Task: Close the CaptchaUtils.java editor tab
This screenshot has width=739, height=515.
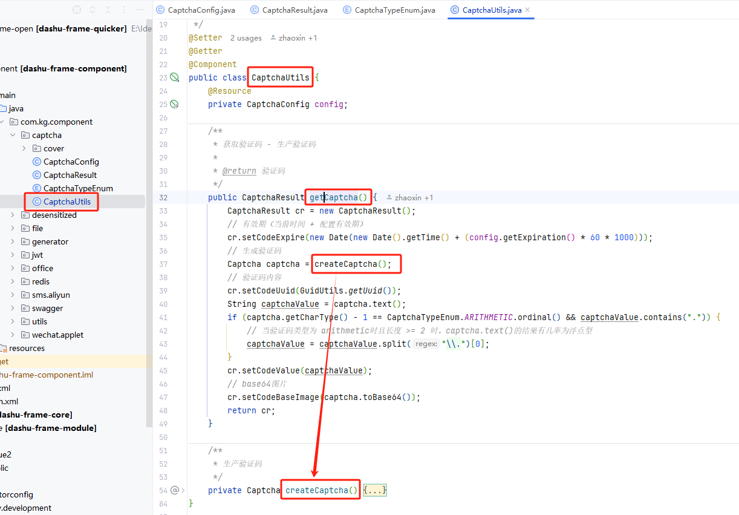Action: [x=528, y=10]
